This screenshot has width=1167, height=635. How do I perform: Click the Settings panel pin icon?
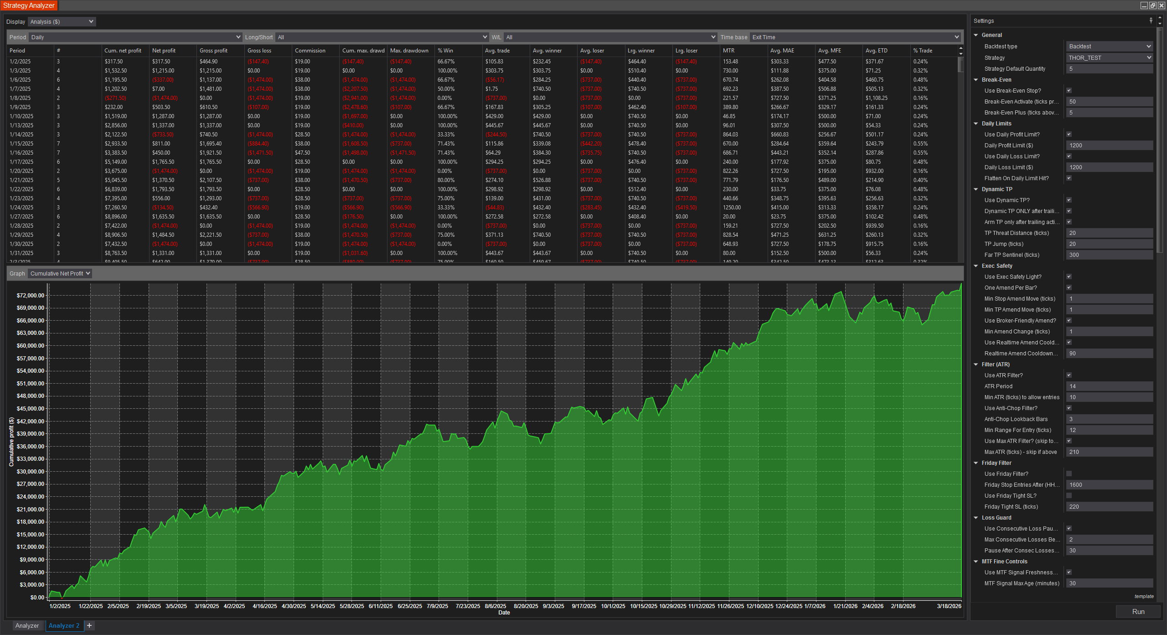(1151, 21)
